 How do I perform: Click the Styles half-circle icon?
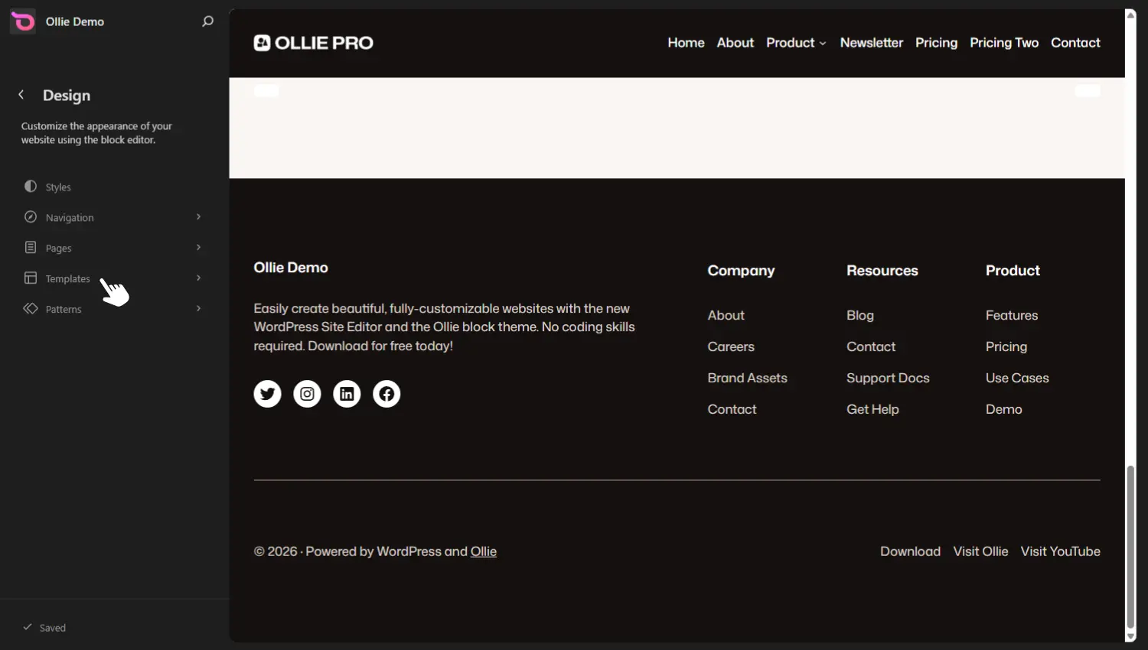tap(31, 187)
